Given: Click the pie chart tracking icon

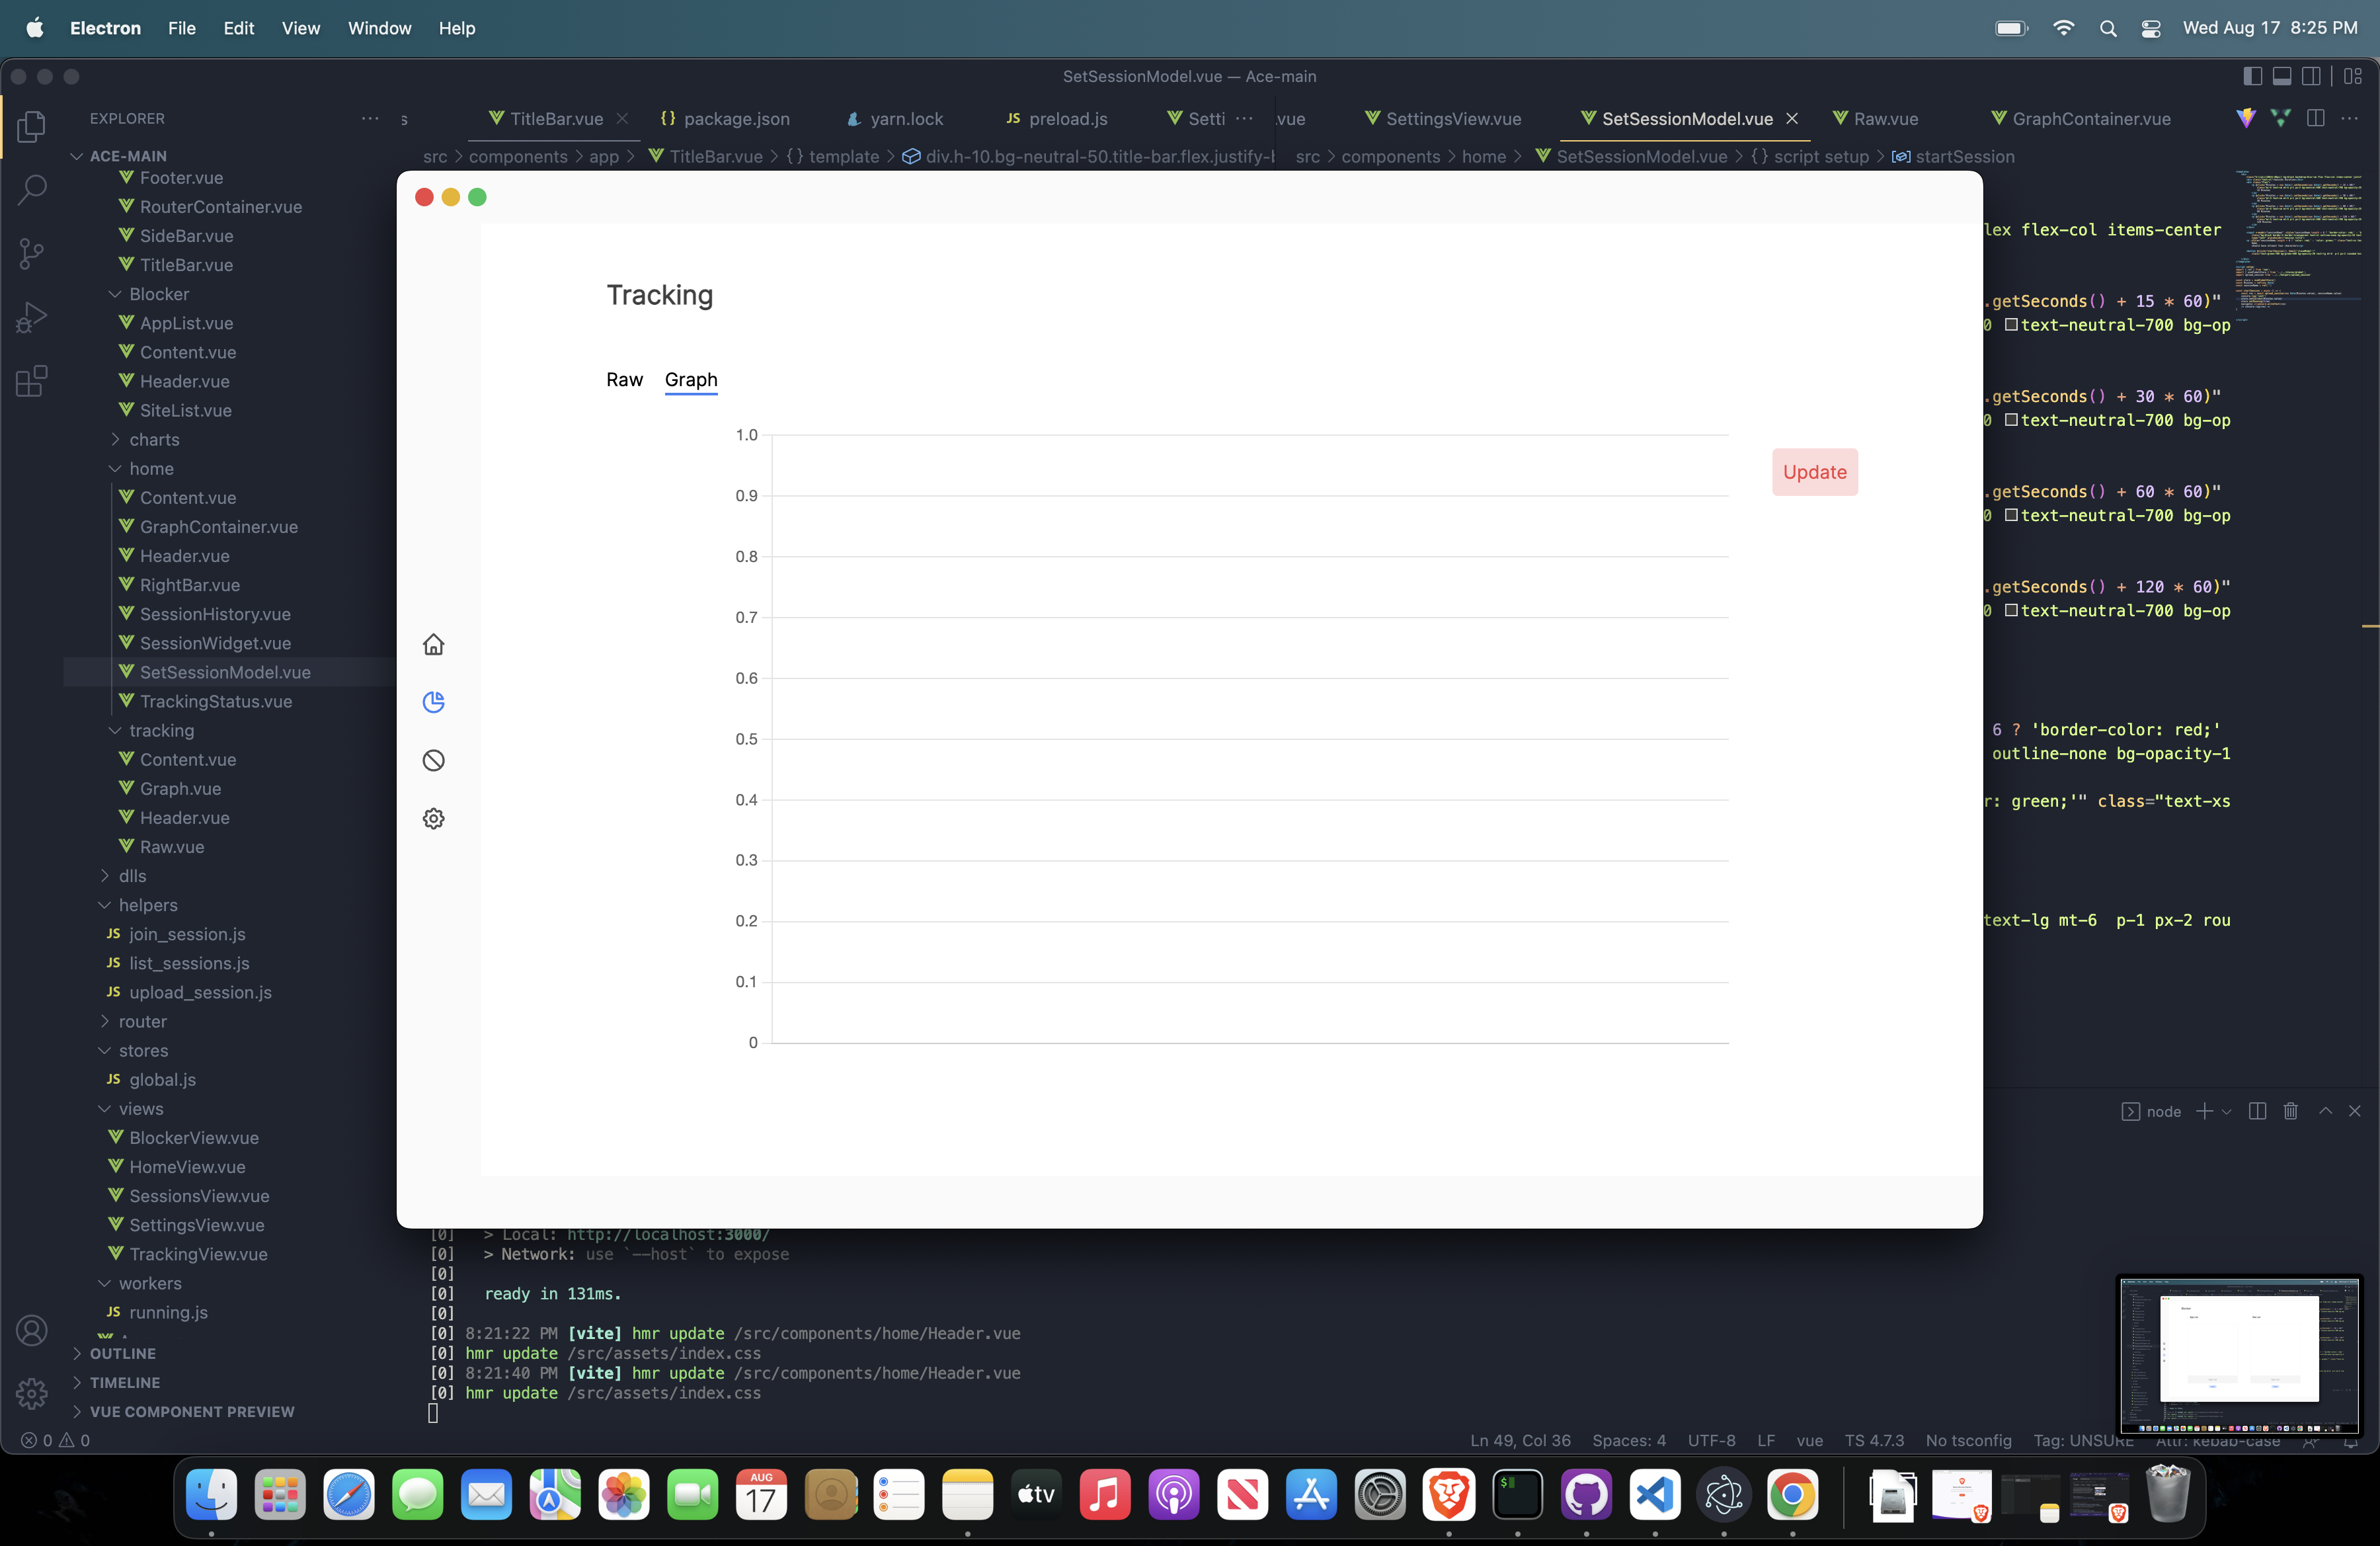Looking at the screenshot, I should (433, 702).
